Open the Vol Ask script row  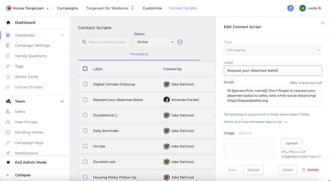(x=147, y=146)
